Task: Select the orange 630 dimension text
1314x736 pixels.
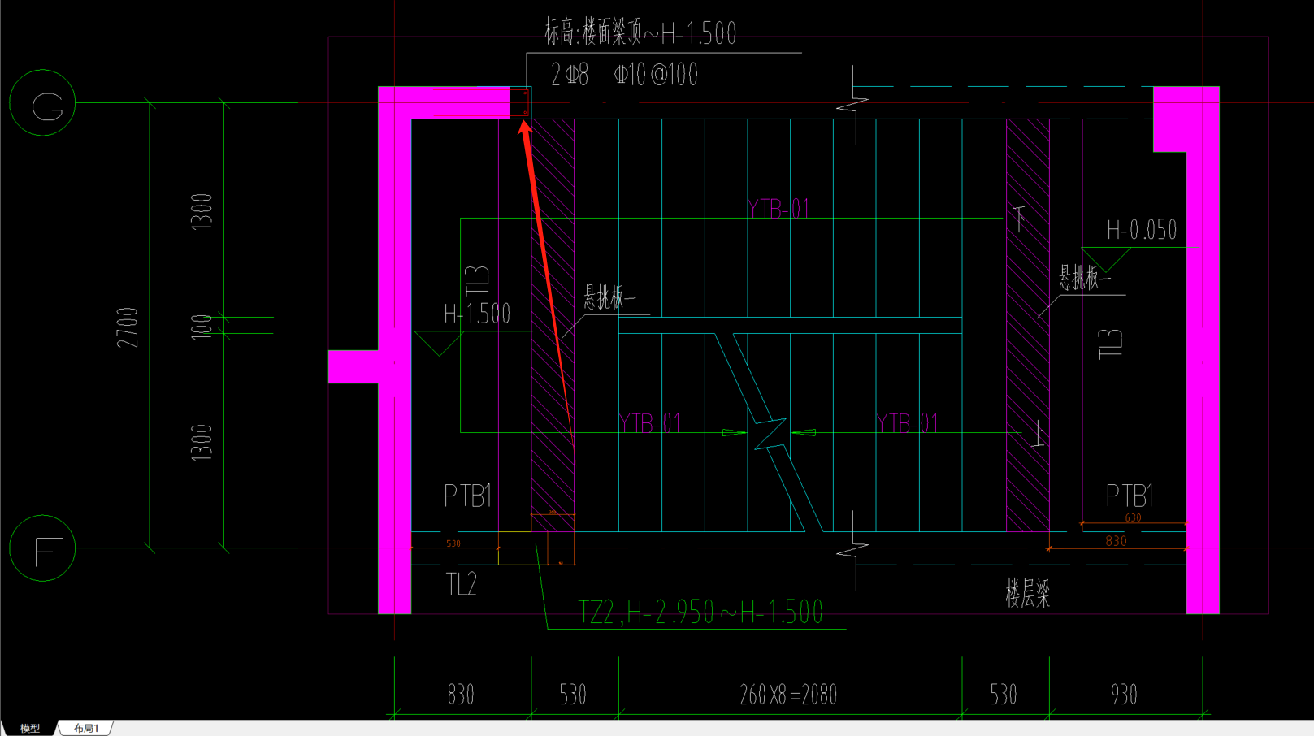Action: (1133, 517)
